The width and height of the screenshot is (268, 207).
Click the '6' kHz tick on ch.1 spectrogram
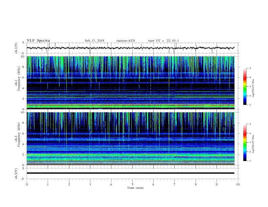[23, 78]
